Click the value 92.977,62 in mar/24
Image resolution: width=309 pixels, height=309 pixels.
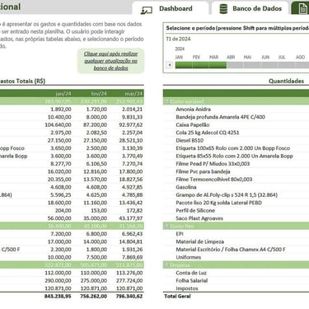point(131,125)
